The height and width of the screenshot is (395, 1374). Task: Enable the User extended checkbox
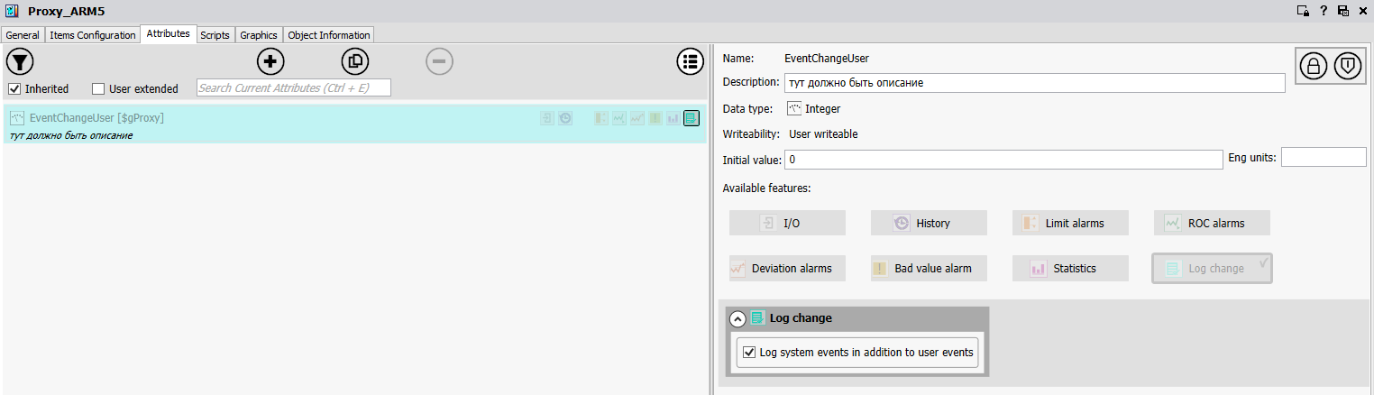tap(98, 88)
